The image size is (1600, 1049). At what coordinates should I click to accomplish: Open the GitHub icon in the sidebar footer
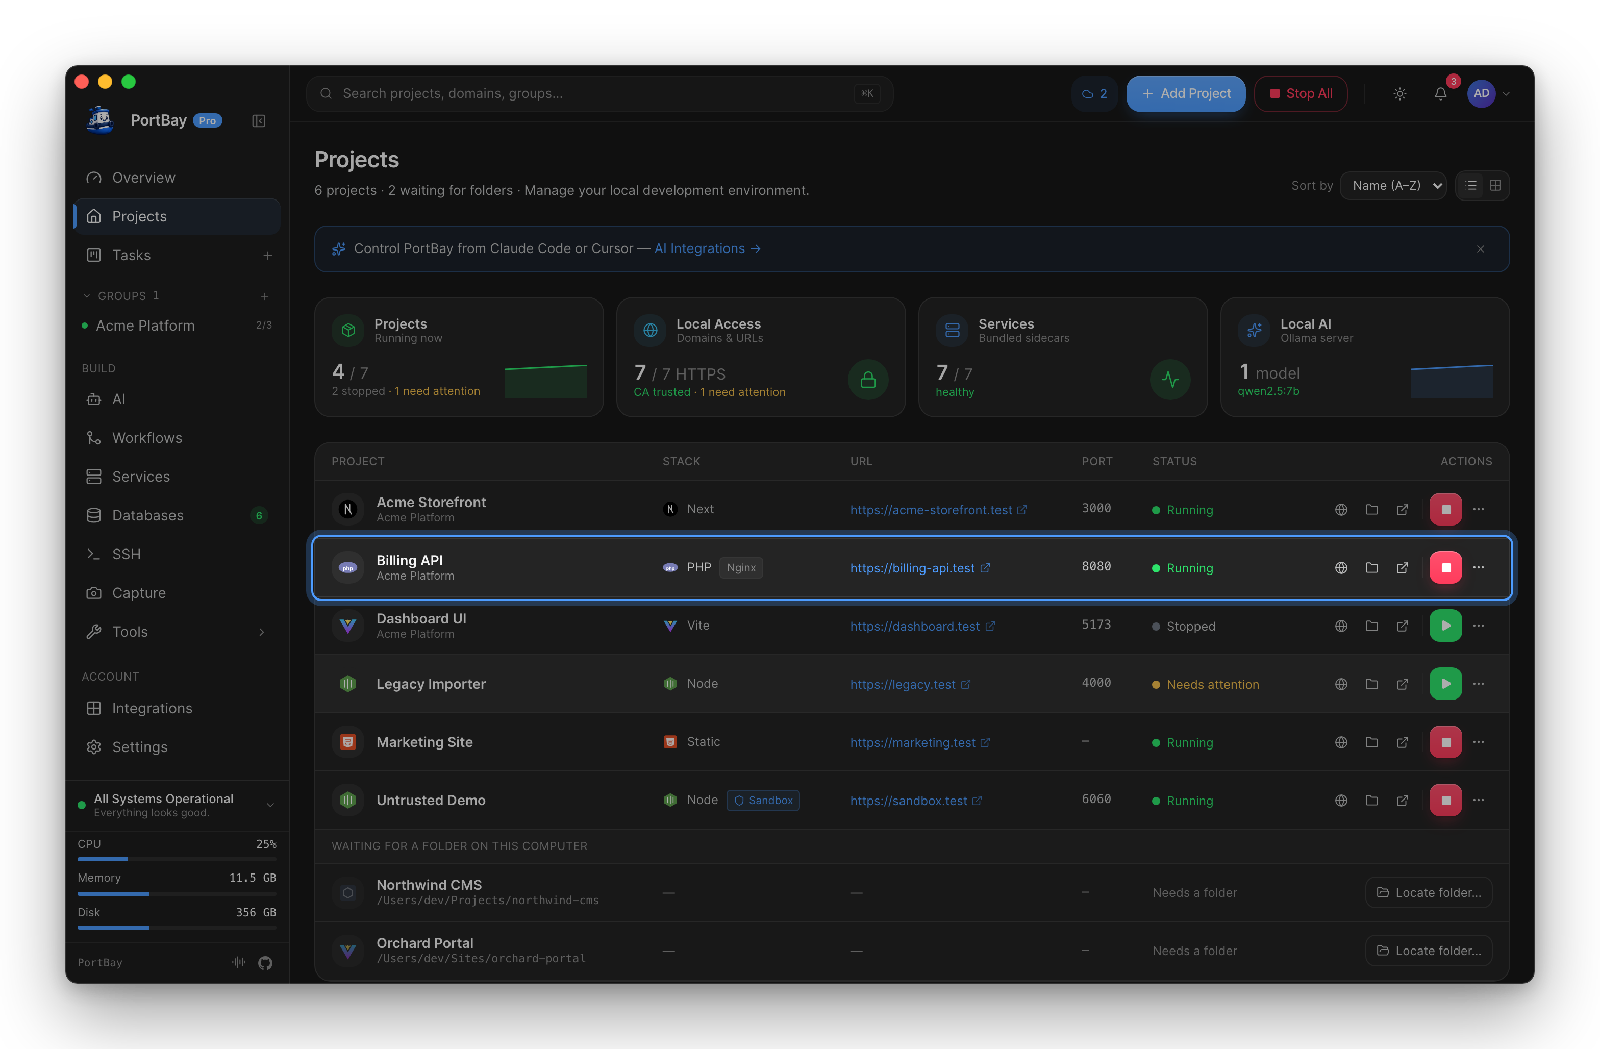265,963
